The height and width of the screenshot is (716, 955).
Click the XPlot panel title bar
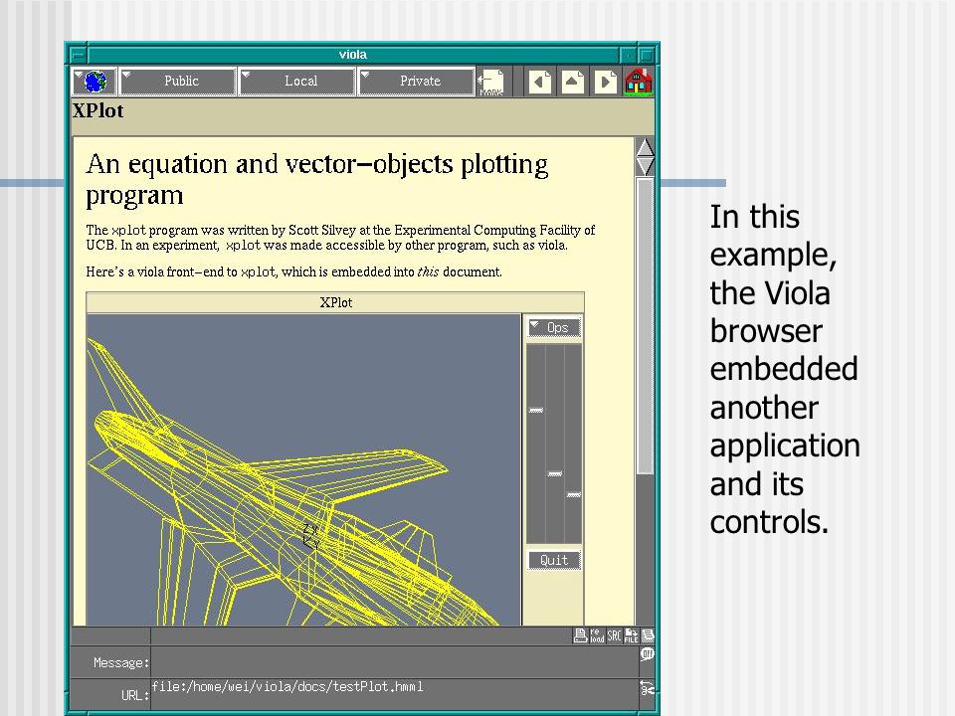pyautogui.click(x=335, y=302)
